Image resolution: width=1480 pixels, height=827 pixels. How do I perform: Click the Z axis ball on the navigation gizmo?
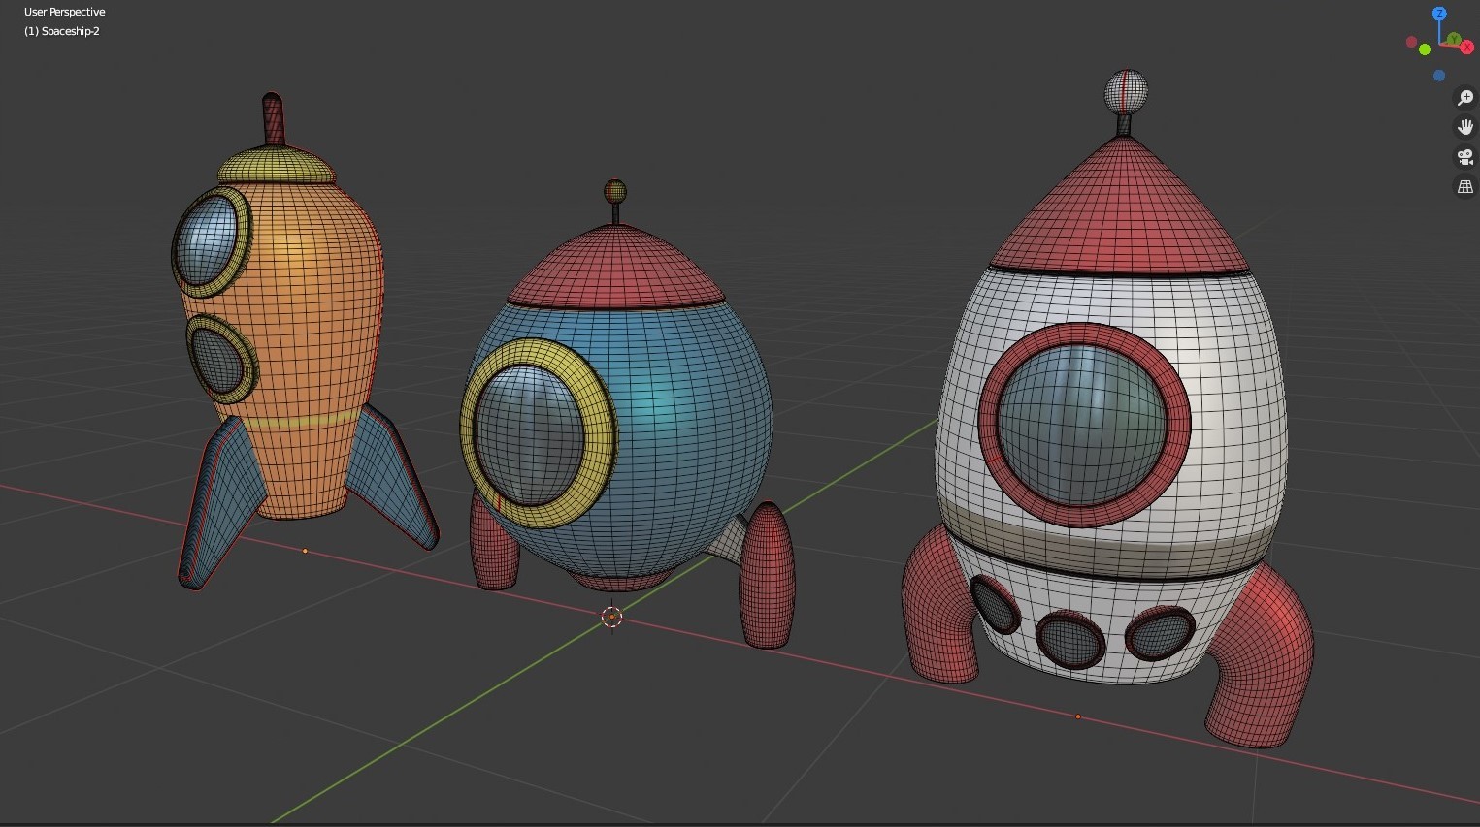click(1439, 14)
